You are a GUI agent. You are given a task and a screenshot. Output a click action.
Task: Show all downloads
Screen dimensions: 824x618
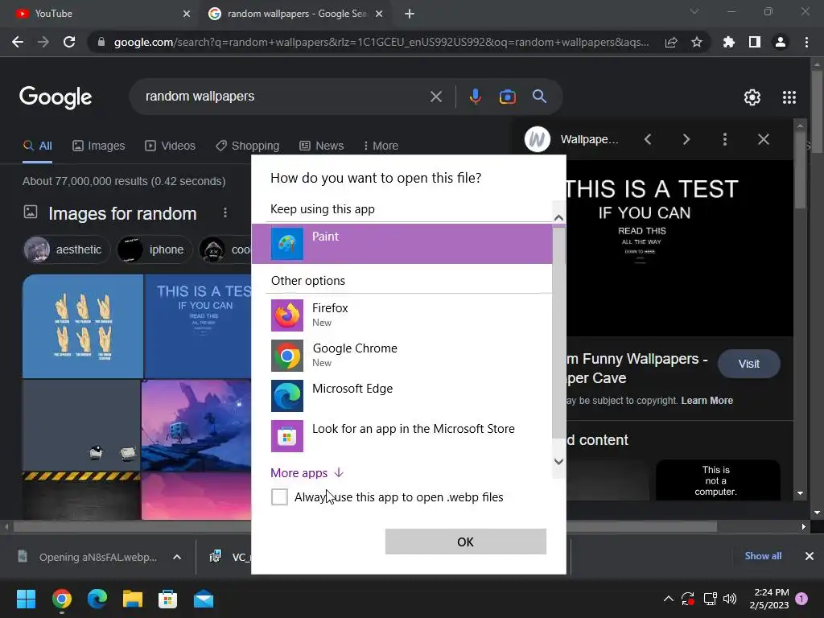(x=763, y=556)
